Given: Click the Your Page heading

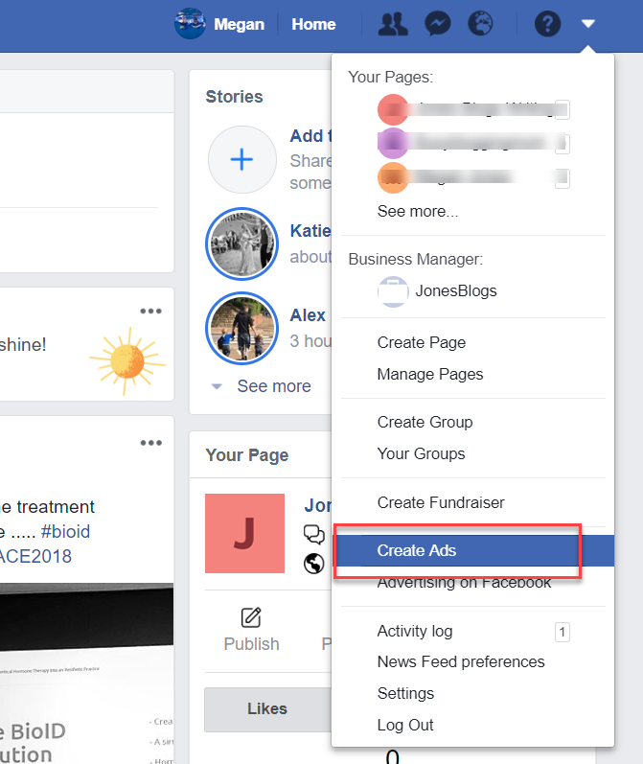Looking at the screenshot, I should pos(247,455).
